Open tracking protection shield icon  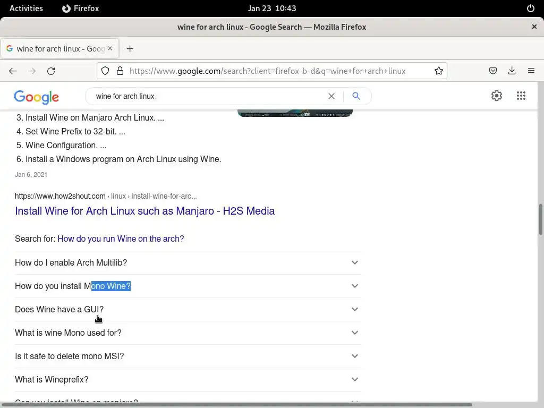pos(105,71)
